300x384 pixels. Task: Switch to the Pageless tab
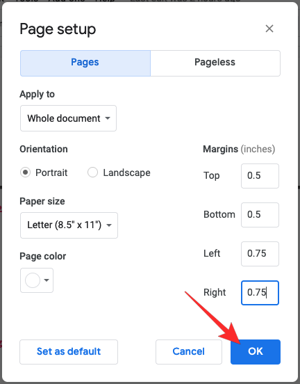(x=215, y=63)
